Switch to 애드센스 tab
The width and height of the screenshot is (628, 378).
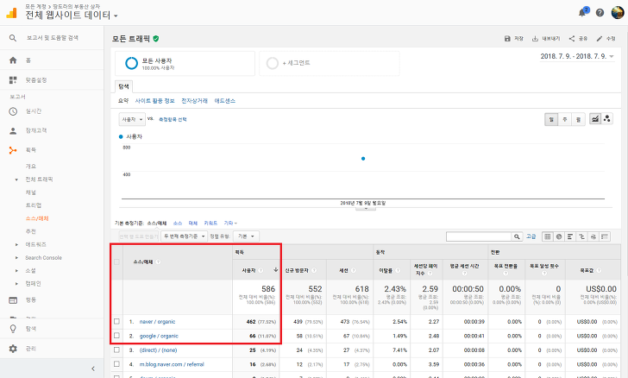(224, 101)
